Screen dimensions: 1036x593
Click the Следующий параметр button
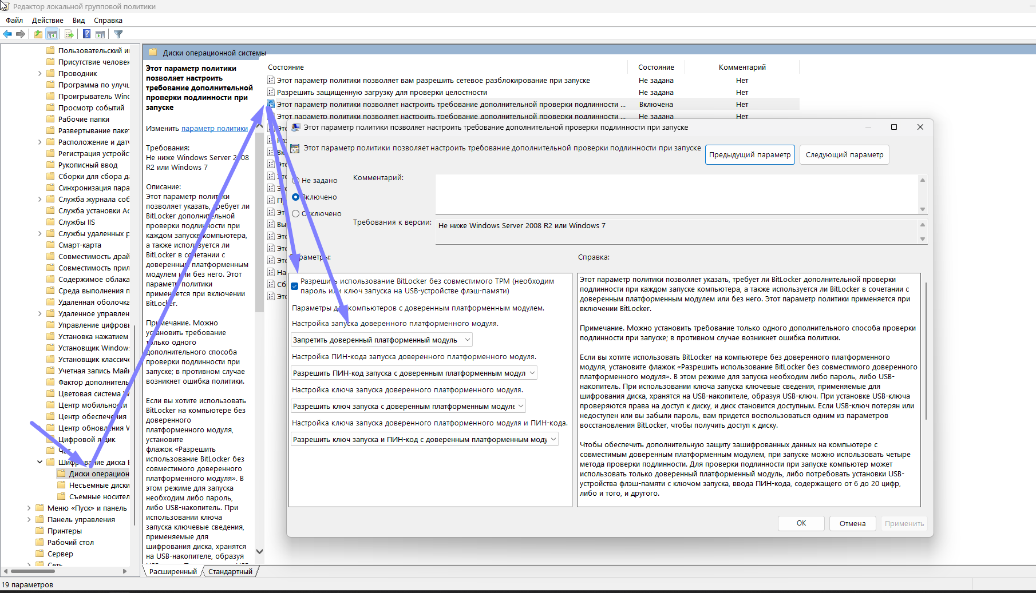(844, 155)
